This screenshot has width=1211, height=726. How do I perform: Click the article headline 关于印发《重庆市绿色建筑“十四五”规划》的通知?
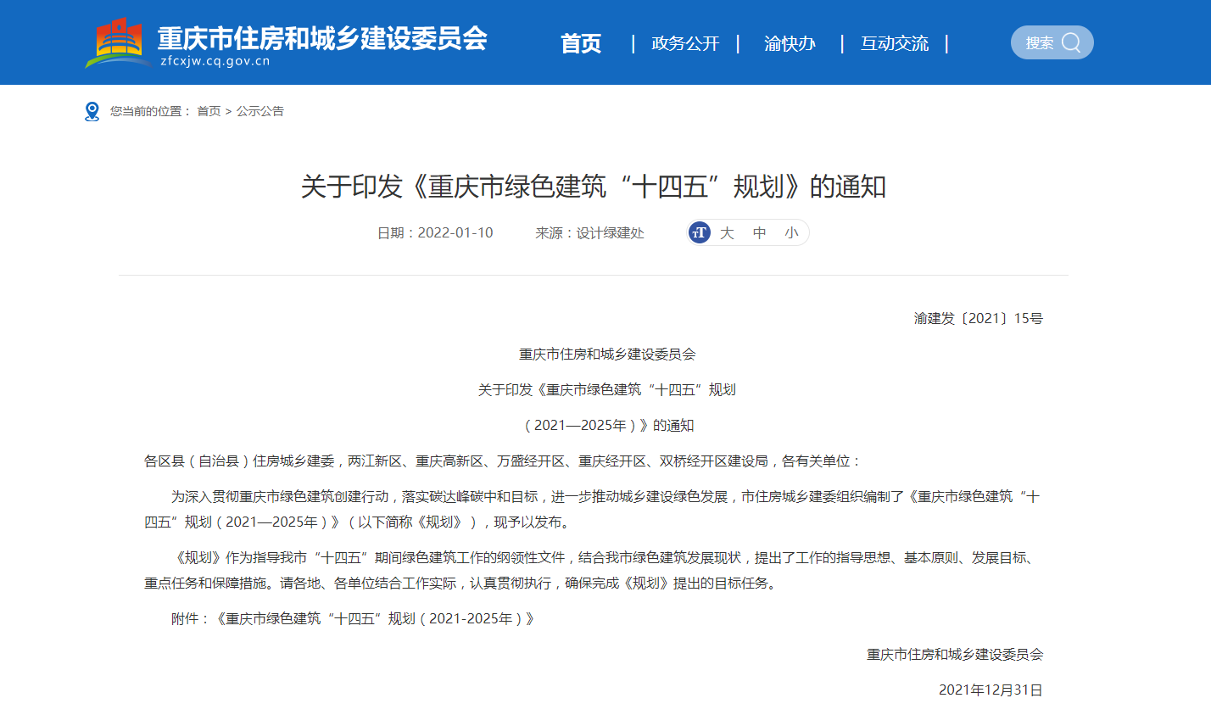pos(594,187)
